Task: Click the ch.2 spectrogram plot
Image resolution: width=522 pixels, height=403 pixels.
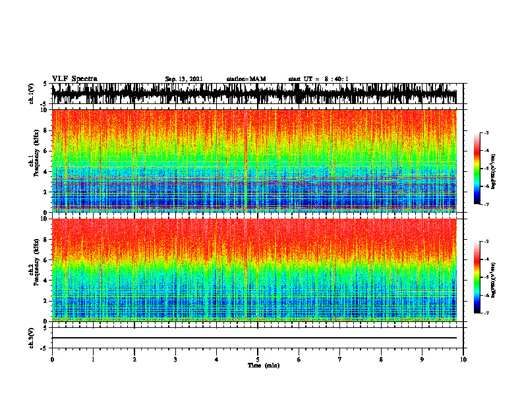Action: [254, 270]
